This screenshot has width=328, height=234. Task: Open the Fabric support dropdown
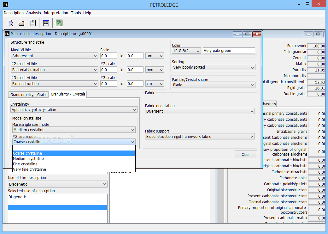[200, 137]
